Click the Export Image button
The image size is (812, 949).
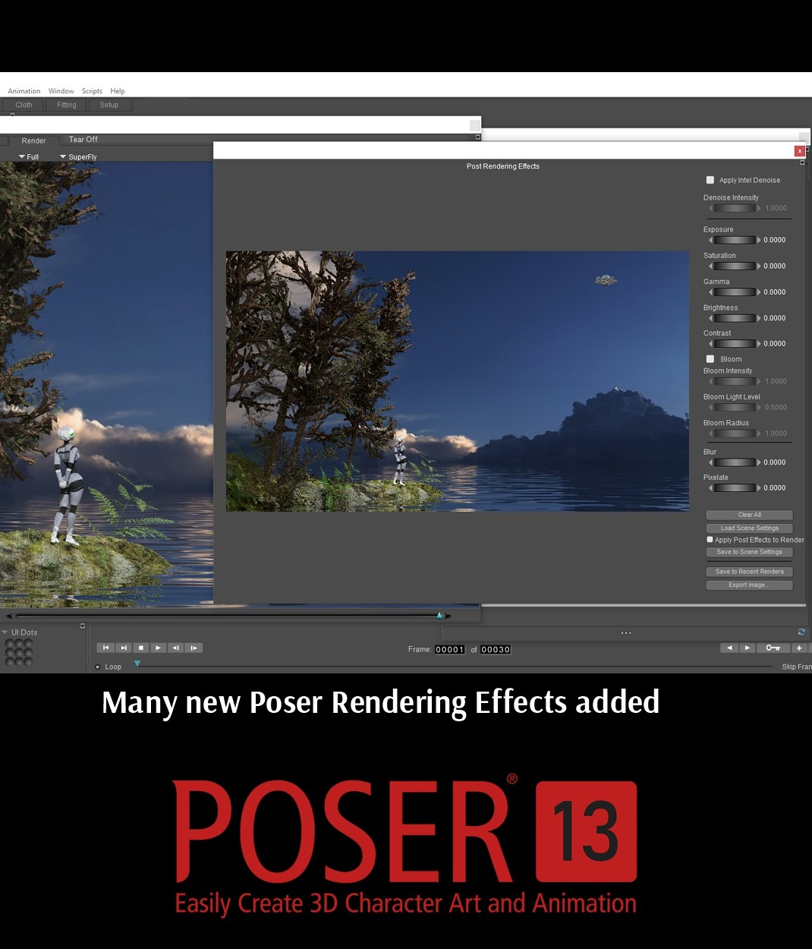coord(750,585)
